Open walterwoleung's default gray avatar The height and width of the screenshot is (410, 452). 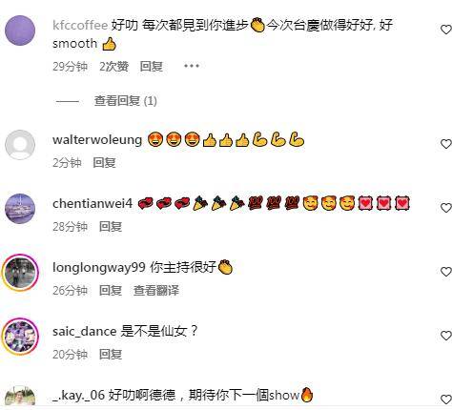coord(20,145)
